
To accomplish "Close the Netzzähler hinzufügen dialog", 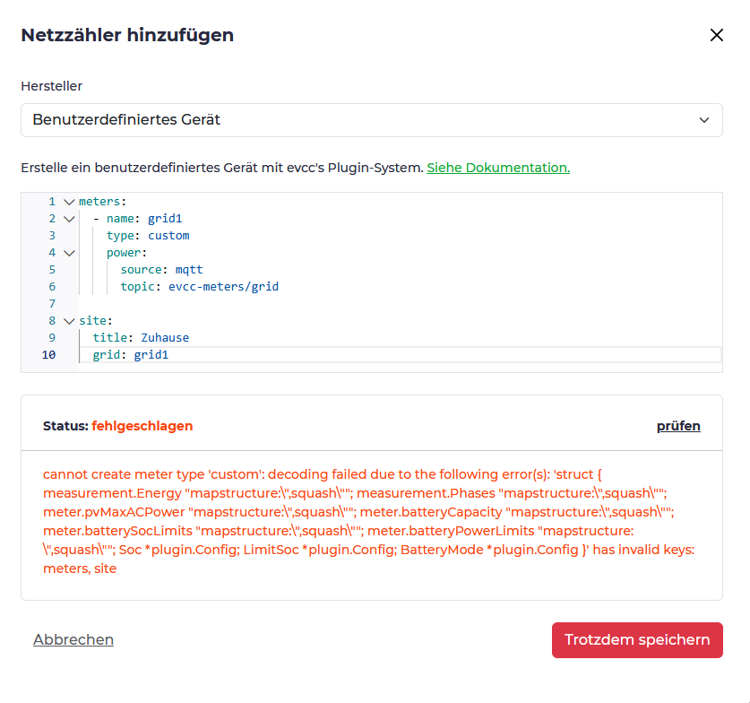I will 716,36.
